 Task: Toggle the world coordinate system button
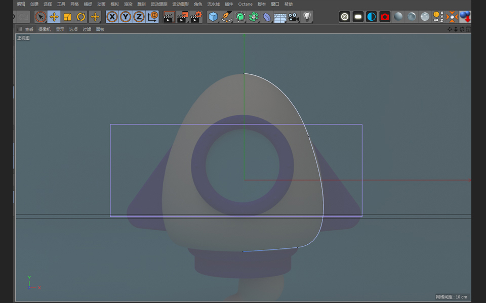(152, 17)
